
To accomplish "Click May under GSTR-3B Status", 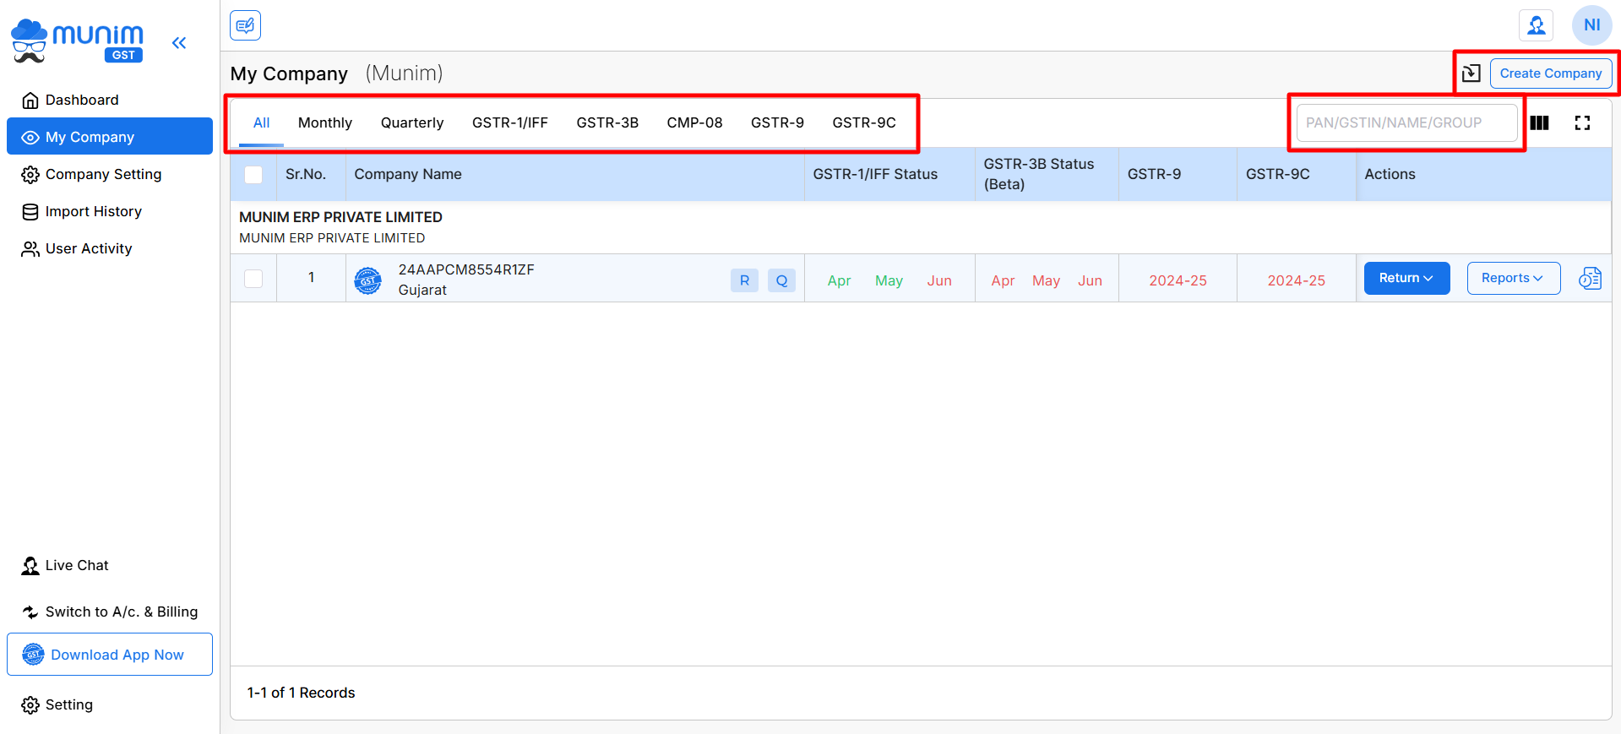I will 1046,280.
